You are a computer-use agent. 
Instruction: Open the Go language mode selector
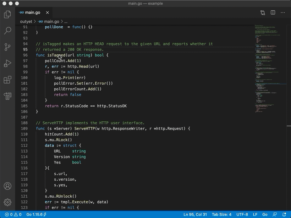click(x=265, y=215)
